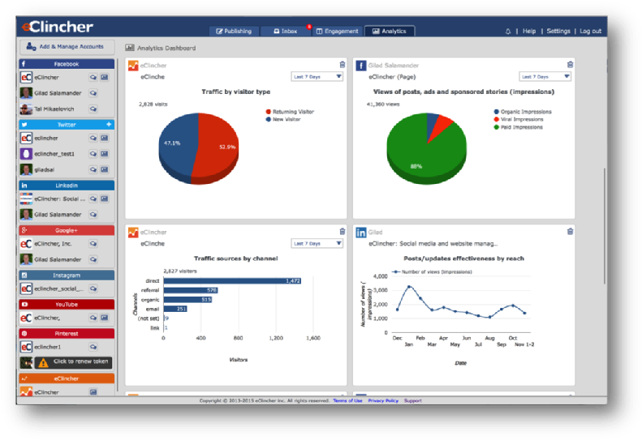
Task: Switch to the Publishing tab
Action: click(x=234, y=32)
